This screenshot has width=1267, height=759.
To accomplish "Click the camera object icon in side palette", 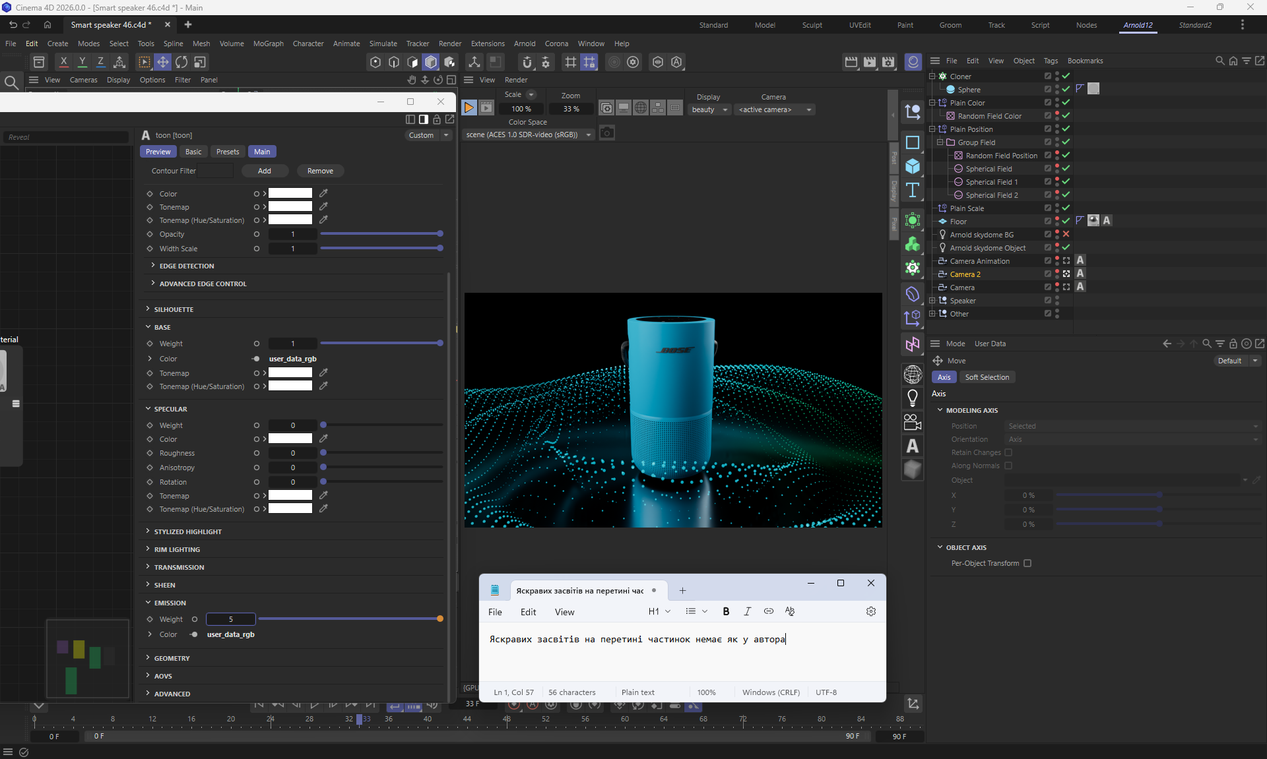I will [x=913, y=421].
